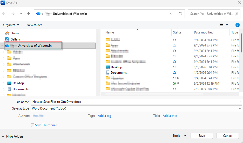Click the help question mark icon
The image size is (243, 143).
tap(237, 25)
